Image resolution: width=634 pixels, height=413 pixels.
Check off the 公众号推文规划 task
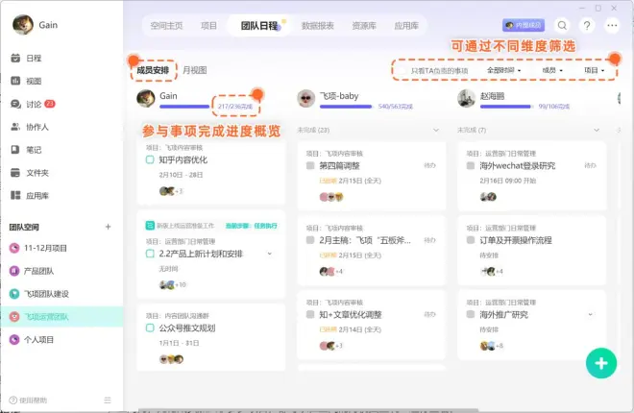coord(151,328)
